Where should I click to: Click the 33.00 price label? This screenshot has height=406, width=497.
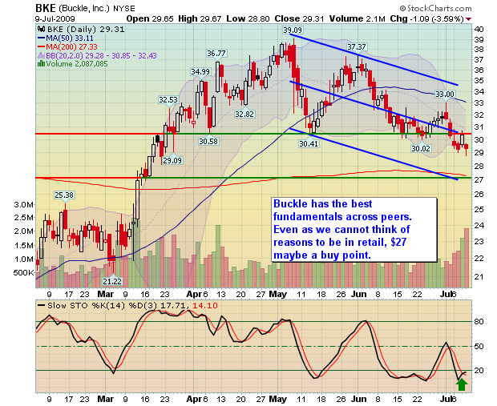(x=445, y=94)
